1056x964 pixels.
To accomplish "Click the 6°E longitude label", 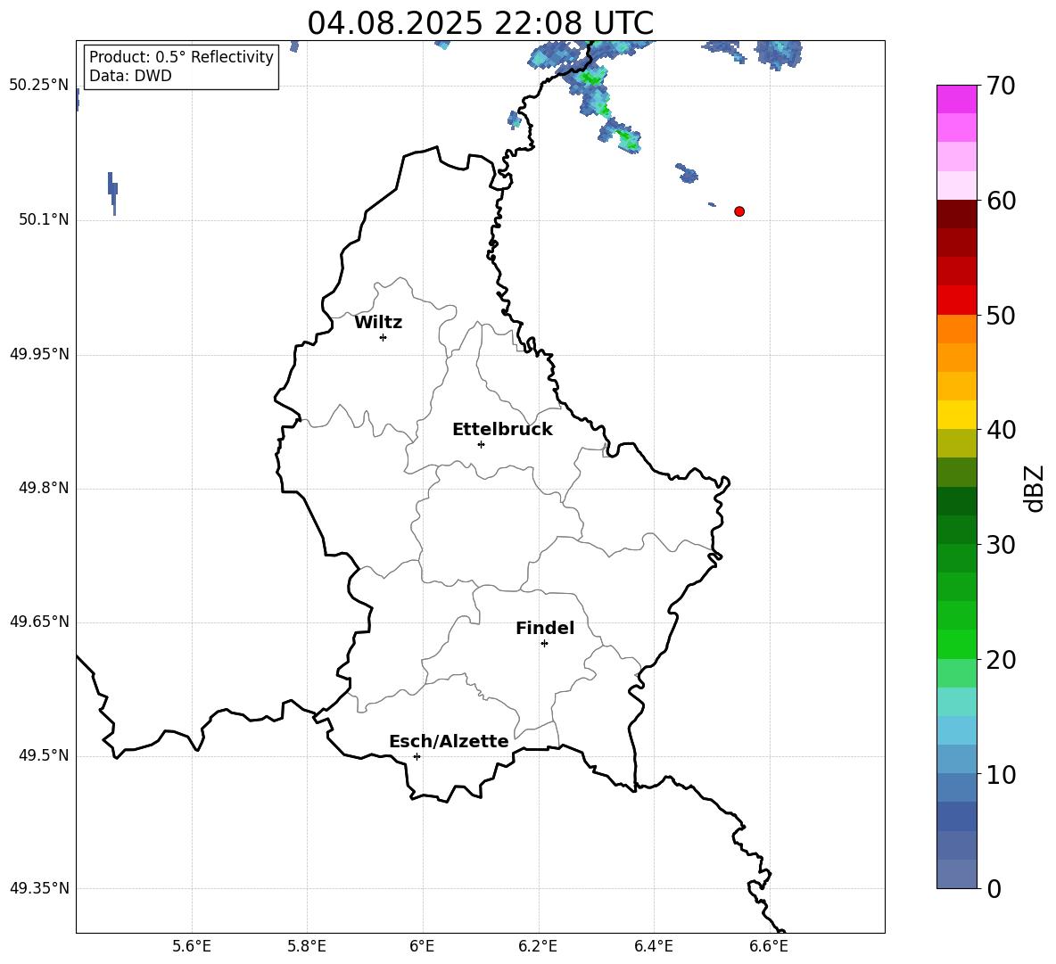I will (422, 946).
